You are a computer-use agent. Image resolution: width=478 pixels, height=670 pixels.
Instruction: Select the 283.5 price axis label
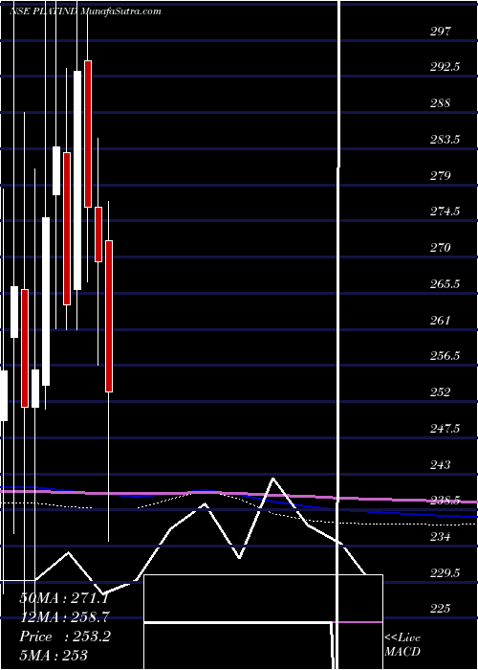[445, 140]
